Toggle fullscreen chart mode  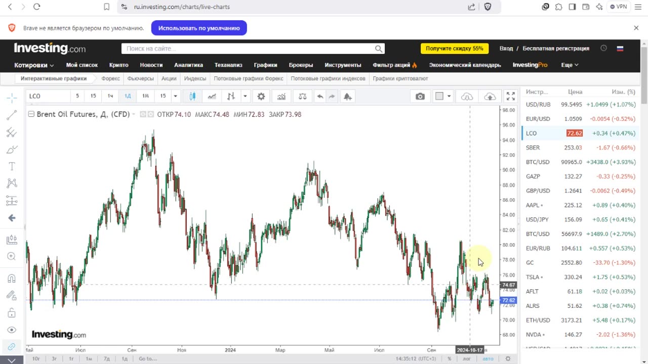511,96
